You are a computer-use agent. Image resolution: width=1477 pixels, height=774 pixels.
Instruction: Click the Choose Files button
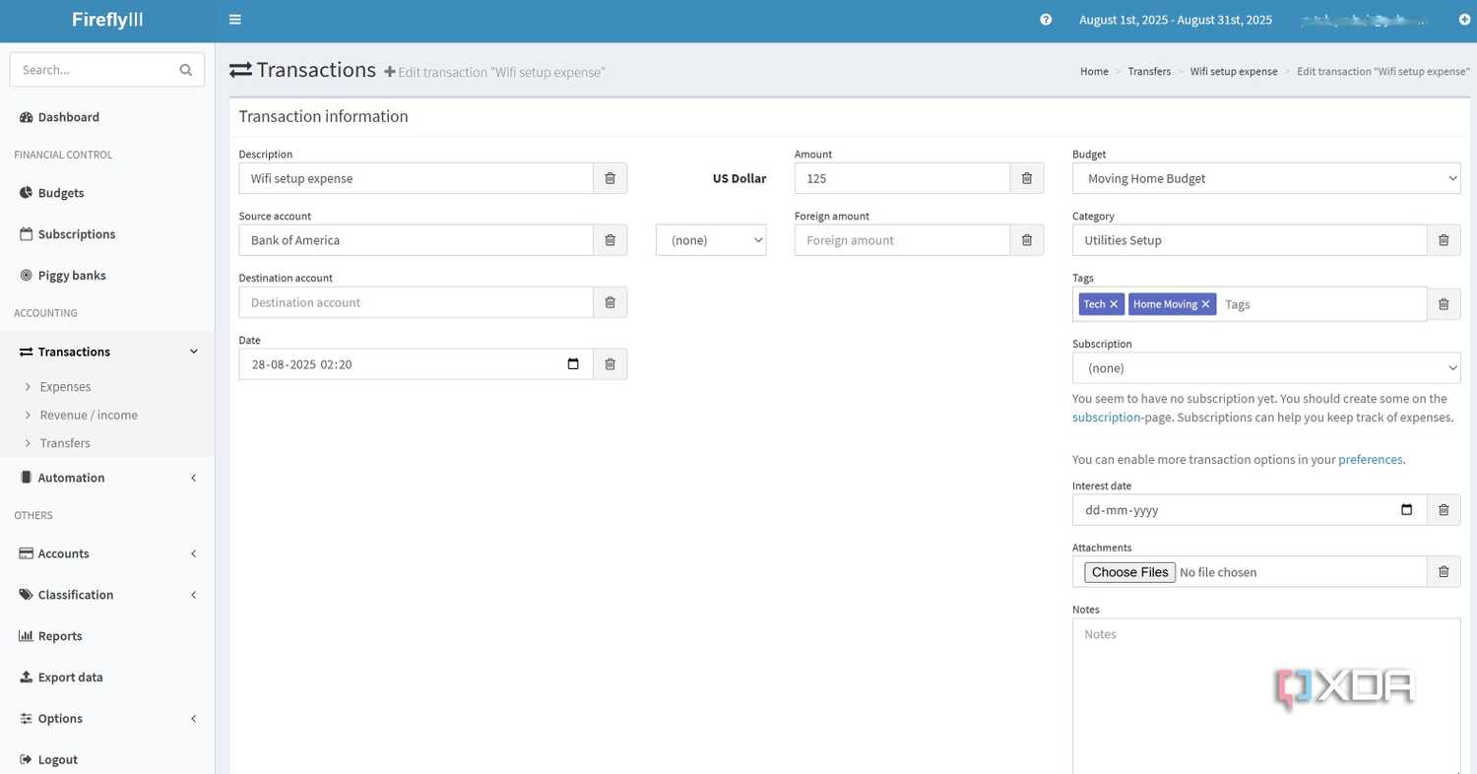point(1129,572)
